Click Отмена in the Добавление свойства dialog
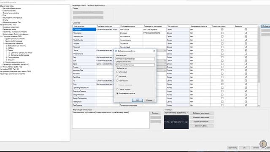270x152 pixels. click(x=149, y=100)
